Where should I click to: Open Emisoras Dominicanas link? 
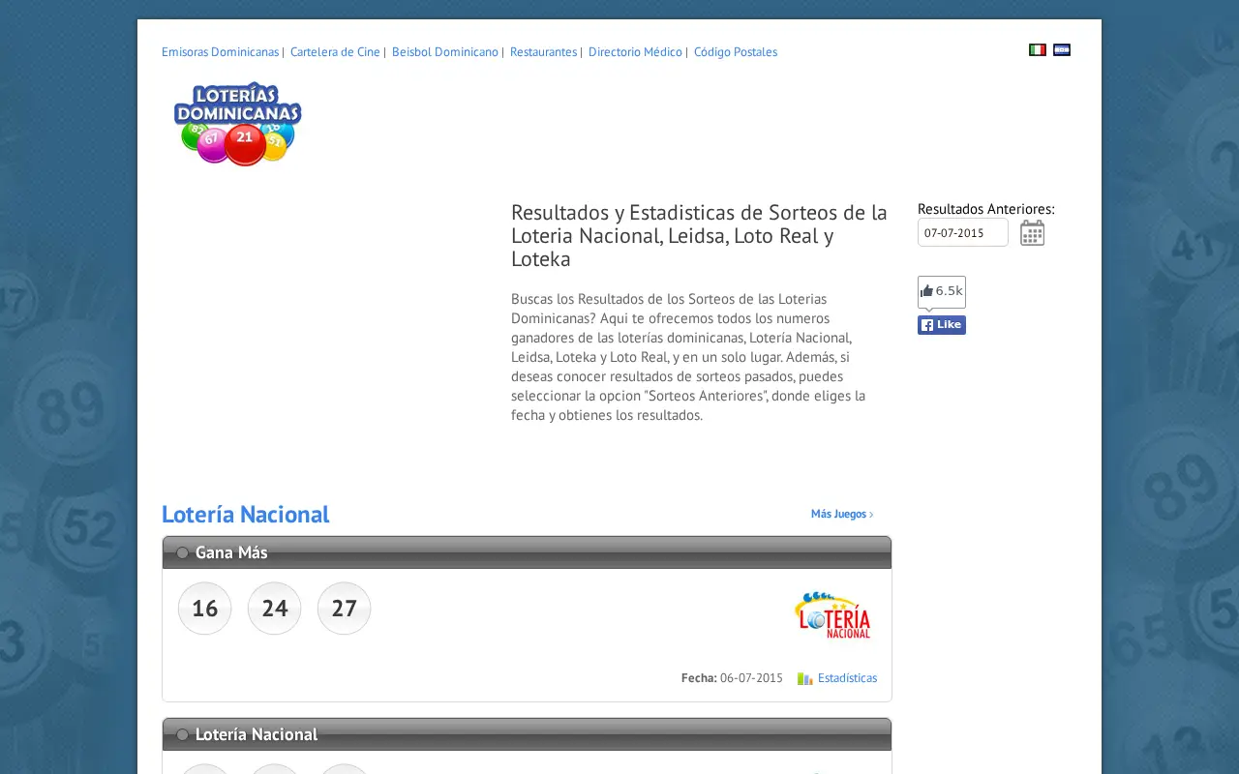click(x=220, y=52)
